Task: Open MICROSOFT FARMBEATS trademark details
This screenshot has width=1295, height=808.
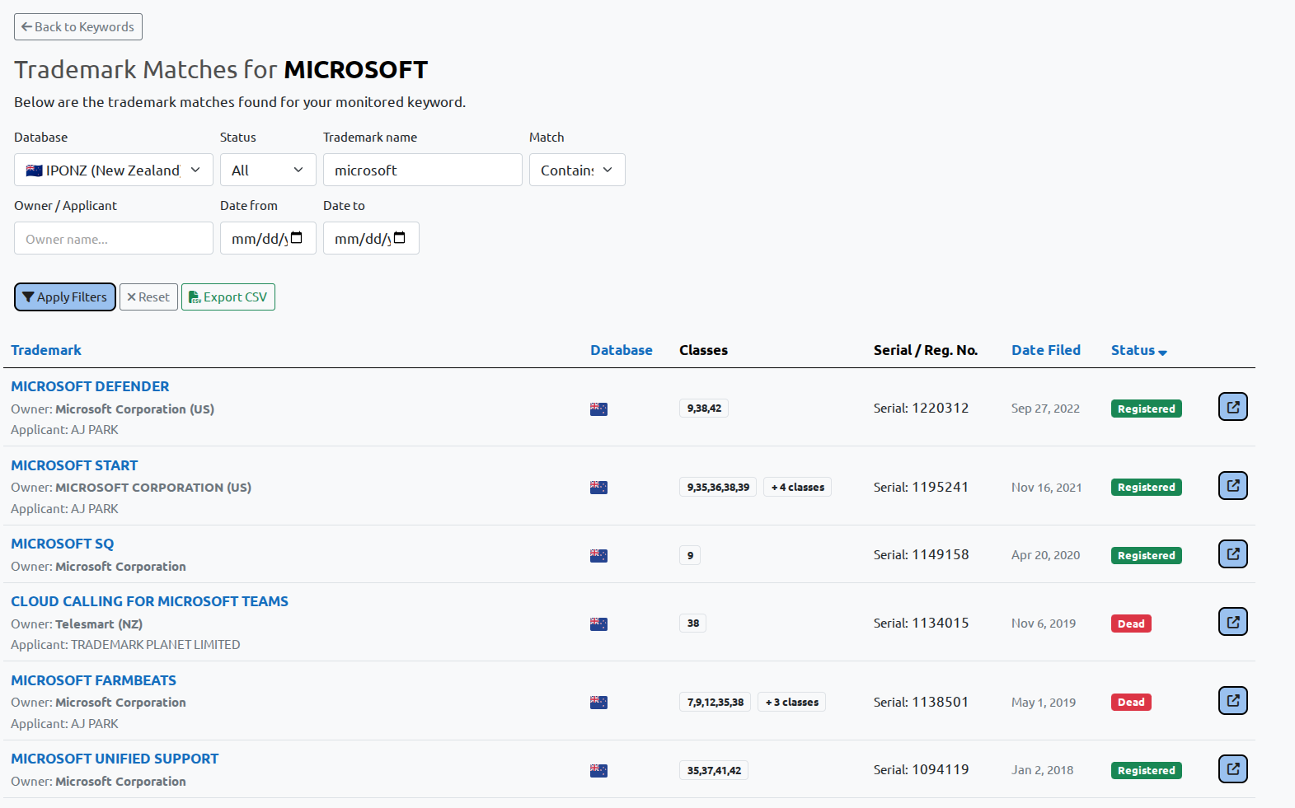Action: 93,680
